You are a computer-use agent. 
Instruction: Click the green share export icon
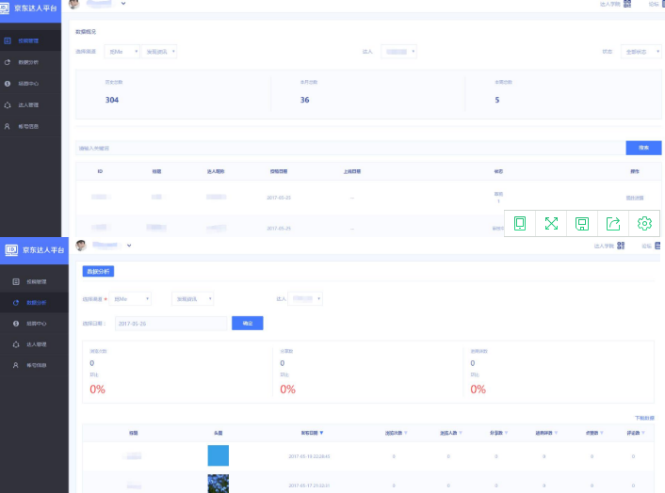613,223
